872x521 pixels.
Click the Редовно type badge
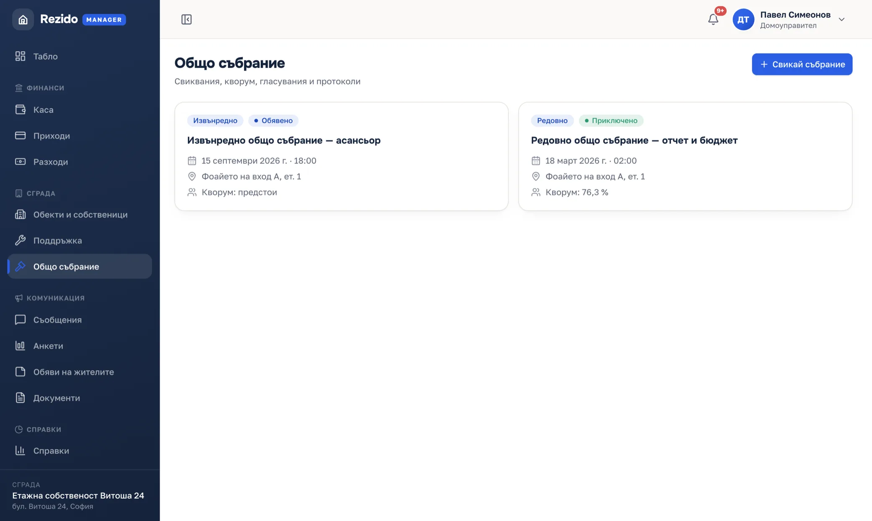pos(552,120)
